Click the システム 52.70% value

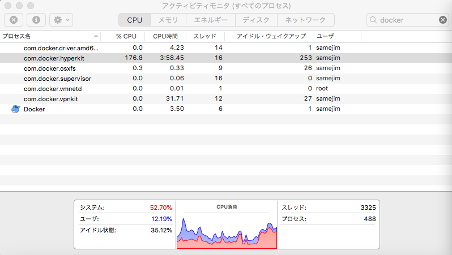point(161,208)
